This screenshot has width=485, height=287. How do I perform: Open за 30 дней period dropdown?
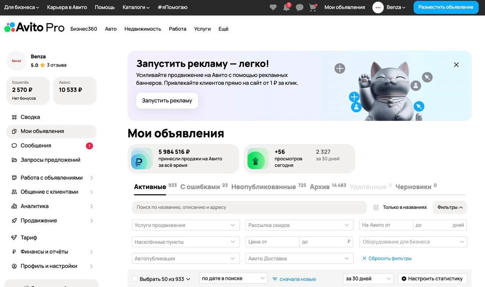pyautogui.click(x=368, y=279)
